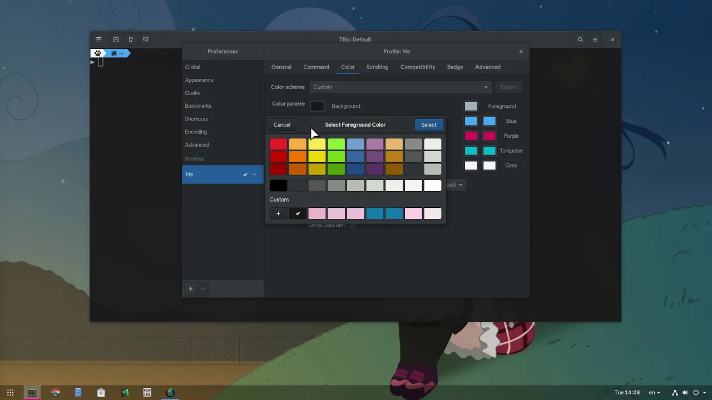Click the volume icon in system tray
Image resolution: width=712 pixels, height=400 pixels.
pyautogui.click(x=685, y=392)
